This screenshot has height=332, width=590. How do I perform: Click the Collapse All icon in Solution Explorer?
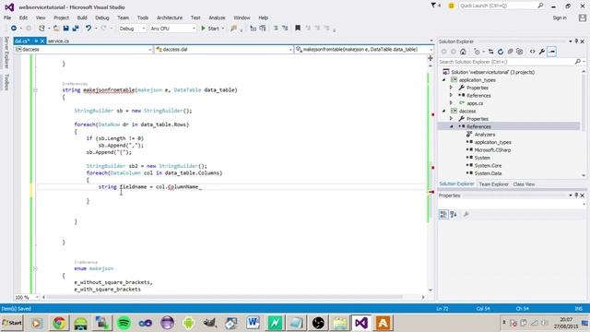click(x=510, y=52)
